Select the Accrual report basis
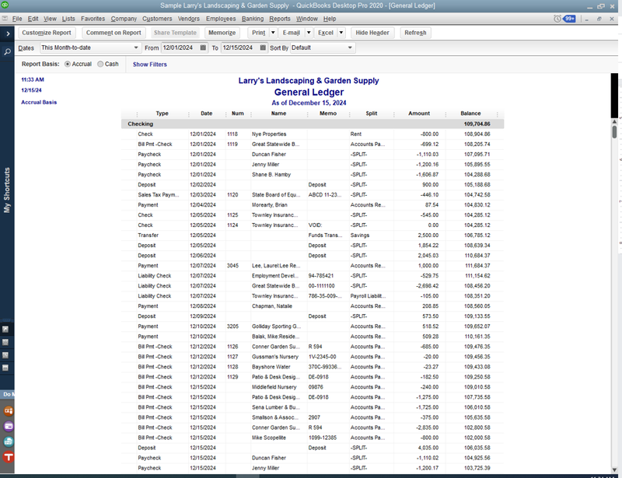 (68, 64)
